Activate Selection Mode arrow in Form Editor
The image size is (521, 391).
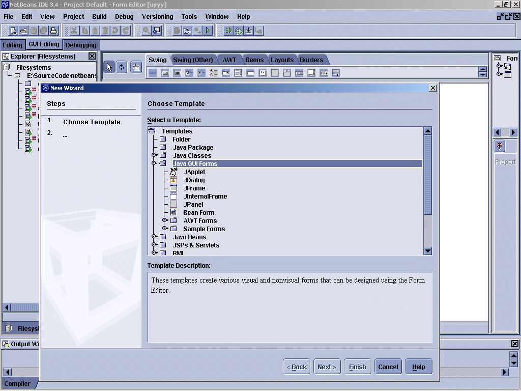109,67
